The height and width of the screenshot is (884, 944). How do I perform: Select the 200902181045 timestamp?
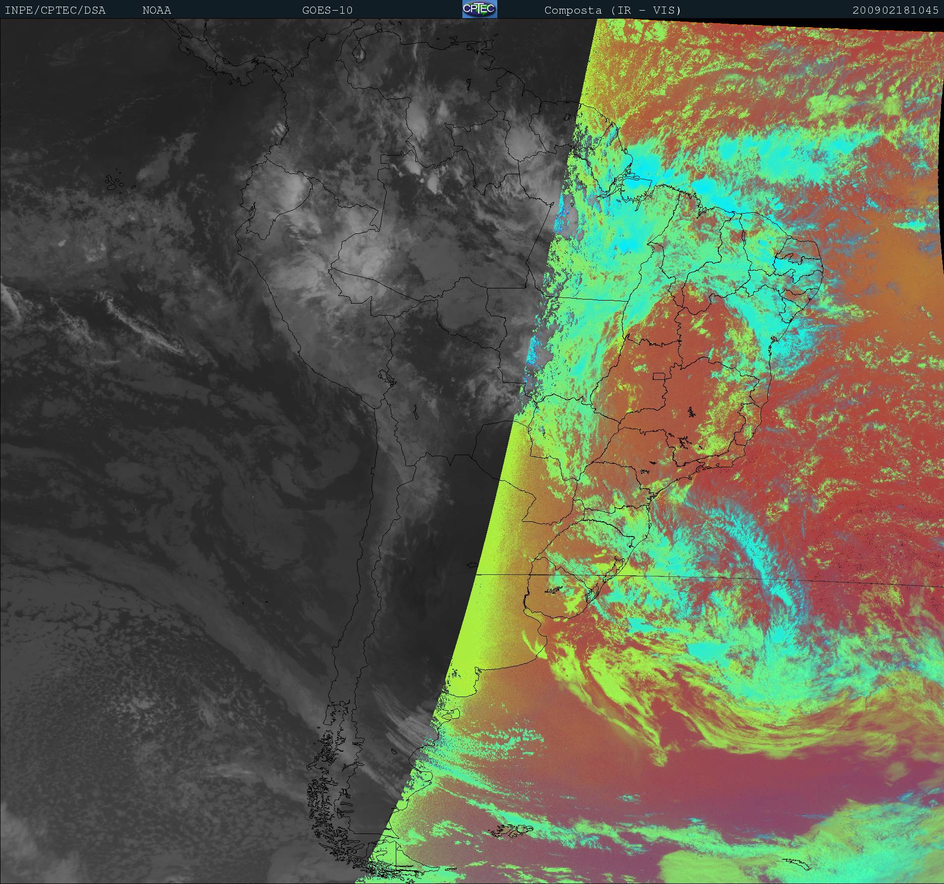(896, 10)
